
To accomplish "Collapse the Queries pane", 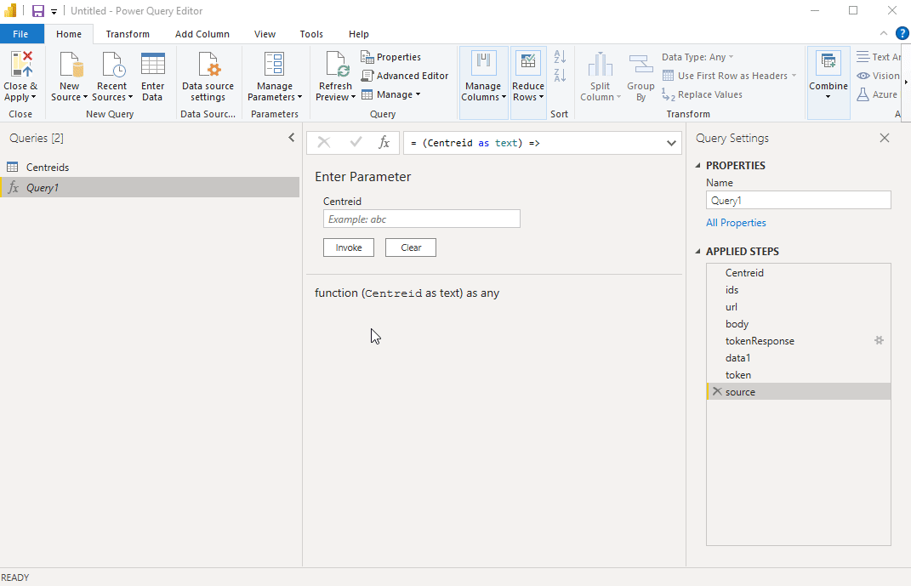I will pyautogui.click(x=292, y=138).
